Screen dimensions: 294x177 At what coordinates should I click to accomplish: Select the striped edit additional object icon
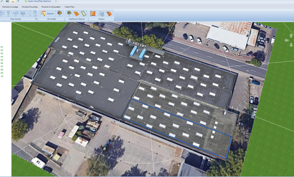pyautogui.click(x=69, y=13)
